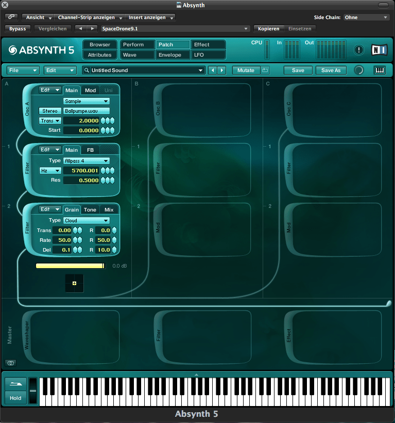Open the exclamation mark panic icon

click(x=359, y=50)
